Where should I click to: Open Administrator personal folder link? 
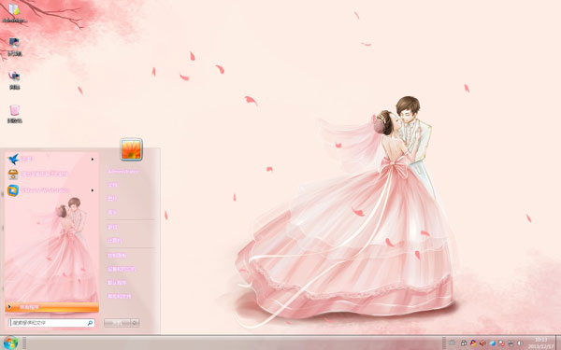pyautogui.click(x=122, y=172)
